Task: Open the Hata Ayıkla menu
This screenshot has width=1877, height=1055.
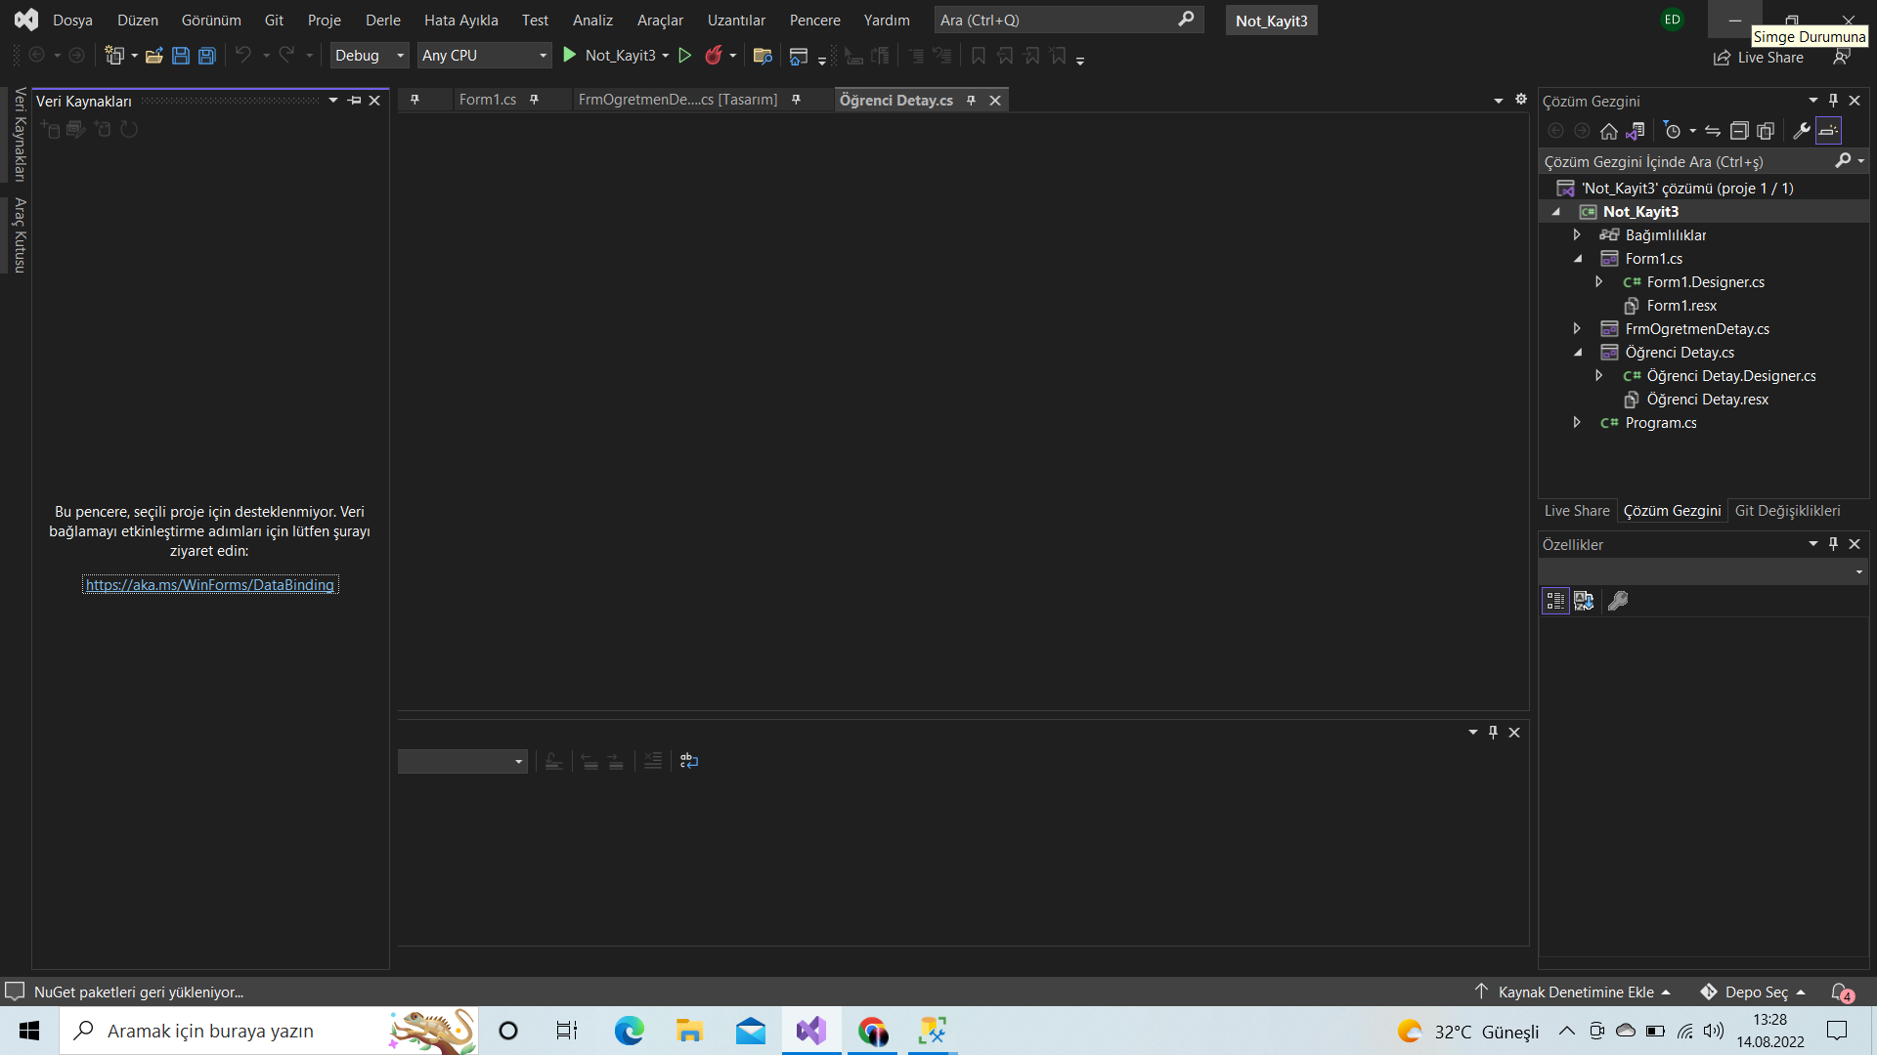Action: coord(460,21)
